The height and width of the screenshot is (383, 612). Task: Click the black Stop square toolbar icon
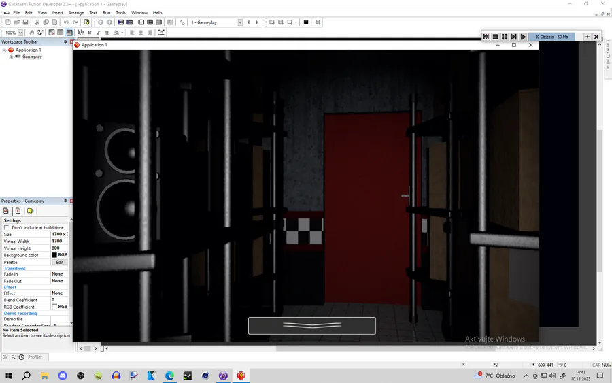tap(306, 22)
